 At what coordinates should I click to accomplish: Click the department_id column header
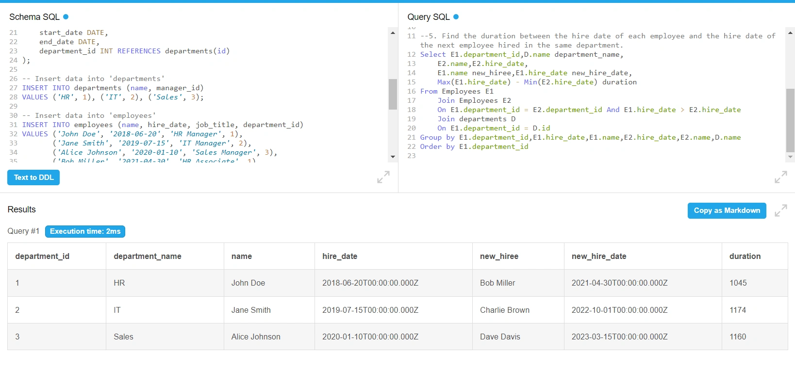[42, 256]
